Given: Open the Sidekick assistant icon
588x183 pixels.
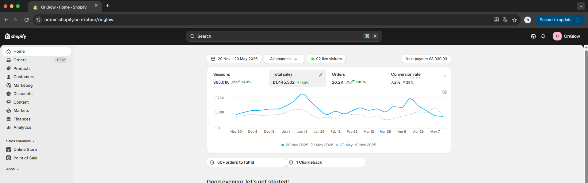Looking at the screenshot, I should click(x=533, y=36).
